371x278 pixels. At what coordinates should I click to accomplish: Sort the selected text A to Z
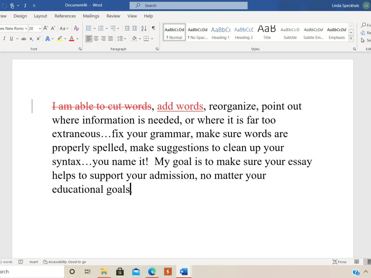tap(144, 29)
